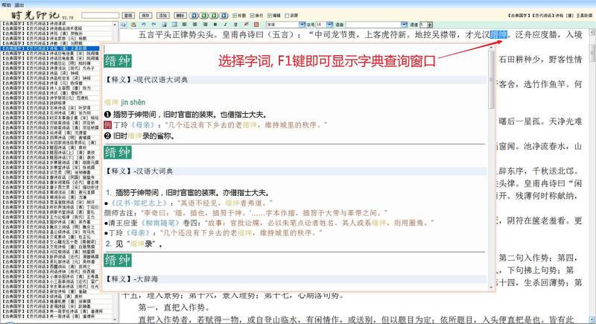Click the search input field beside 查询
Image resolution: width=596 pixels, height=324 pixels.
pos(101,16)
